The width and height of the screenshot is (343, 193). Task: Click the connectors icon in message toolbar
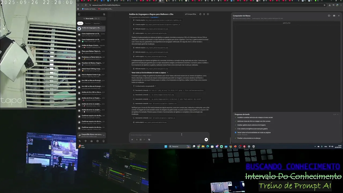149,139
